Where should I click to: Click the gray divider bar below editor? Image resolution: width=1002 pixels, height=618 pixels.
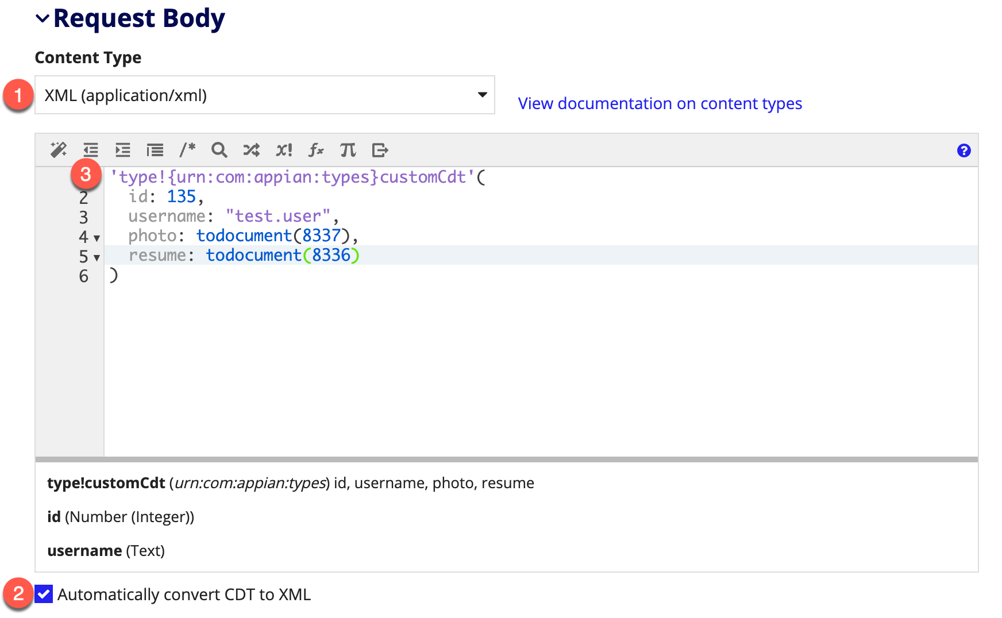[507, 459]
